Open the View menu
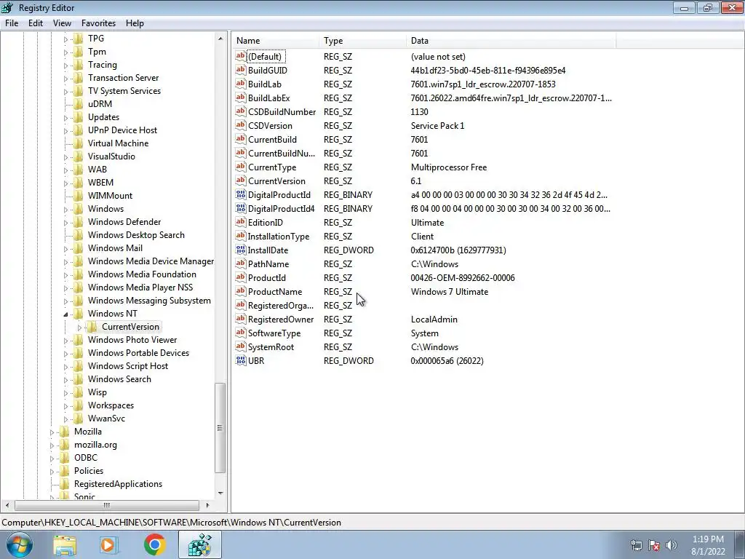Viewport: 745px width, 559px height. 62,23
